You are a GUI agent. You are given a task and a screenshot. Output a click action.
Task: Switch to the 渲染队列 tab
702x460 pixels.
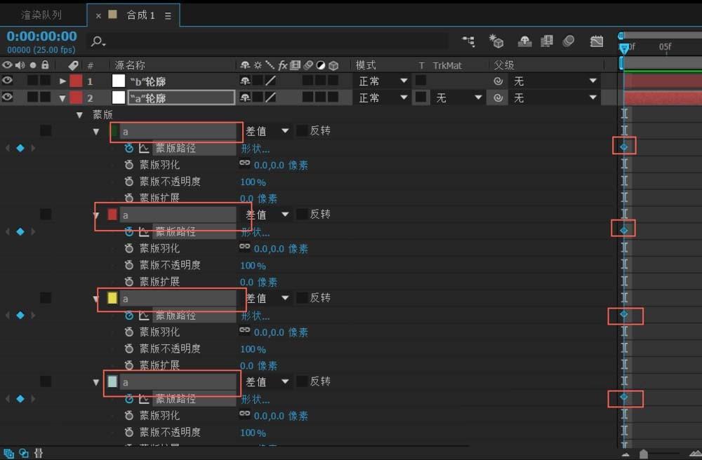tap(42, 14)
